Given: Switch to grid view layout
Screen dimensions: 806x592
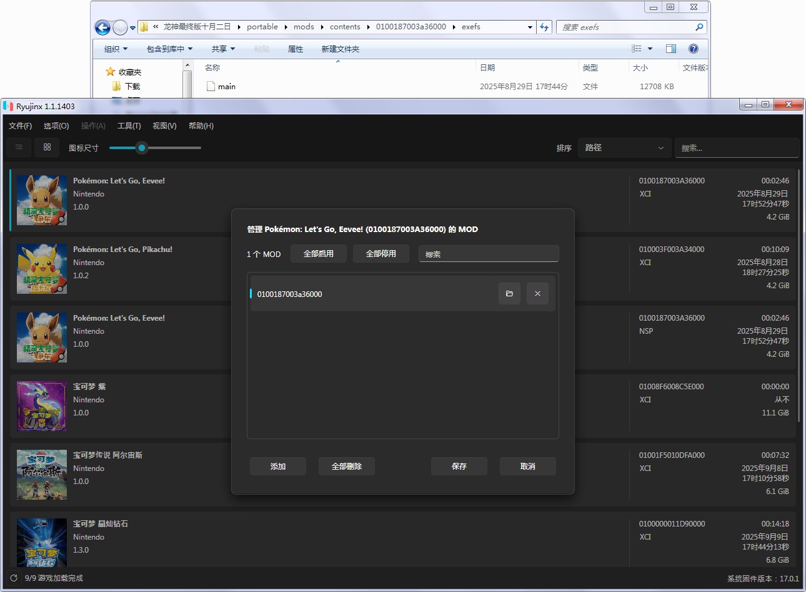Looking at the screenshot, I should [x=47, y=147].
